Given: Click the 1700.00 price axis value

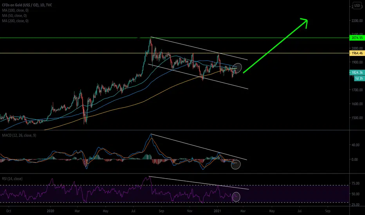Looking at the screenshot, I should pos(357,90).
